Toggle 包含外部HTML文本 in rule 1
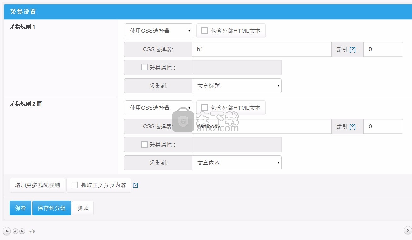The image size is (412, 240). [204, 31]
